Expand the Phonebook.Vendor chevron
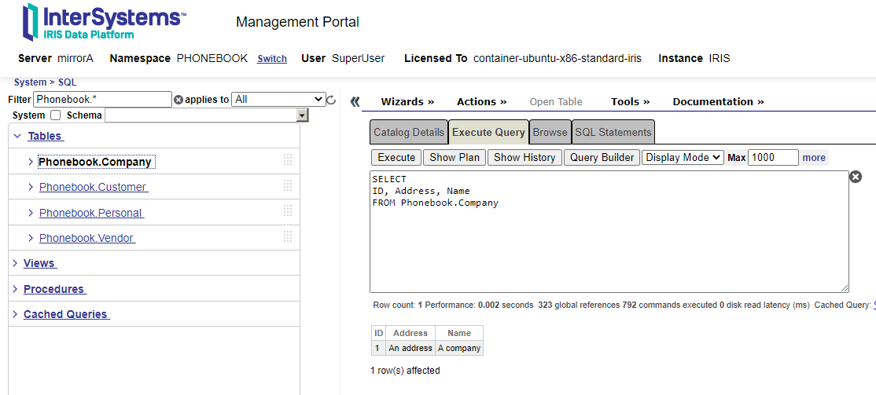876x395 pixels. coord(31,238)
